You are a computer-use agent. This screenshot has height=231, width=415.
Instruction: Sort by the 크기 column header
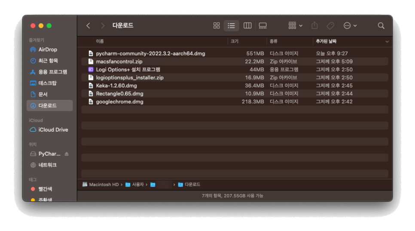235,42
